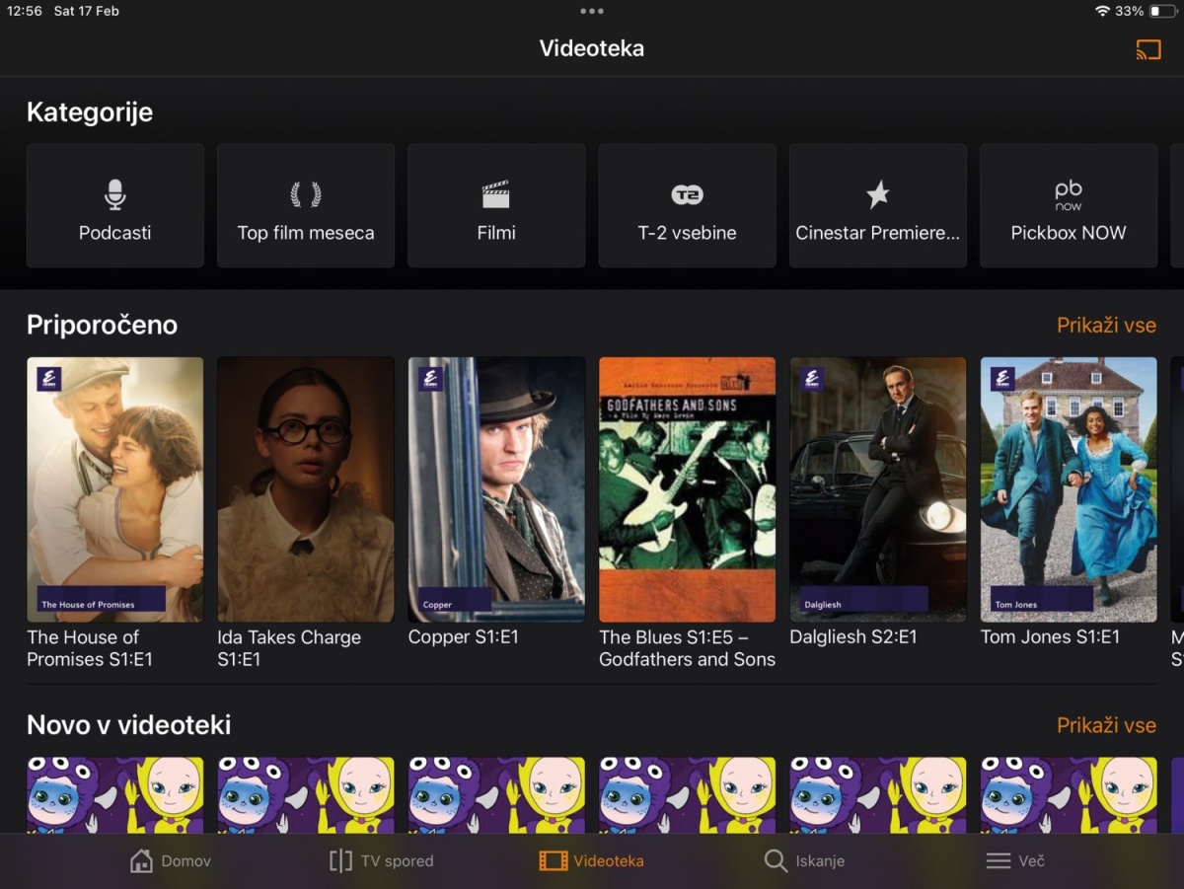Switch to the TV spored tab label
The height and width of the screenshot is (889, 1184).
click(x=397, y=861)
